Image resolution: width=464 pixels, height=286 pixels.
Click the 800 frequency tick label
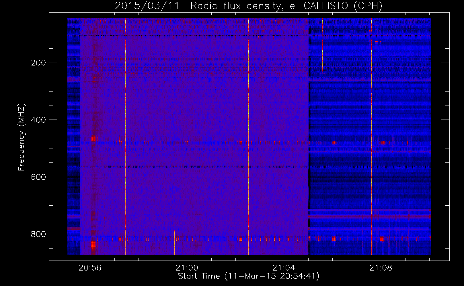(x=38, y=235)
